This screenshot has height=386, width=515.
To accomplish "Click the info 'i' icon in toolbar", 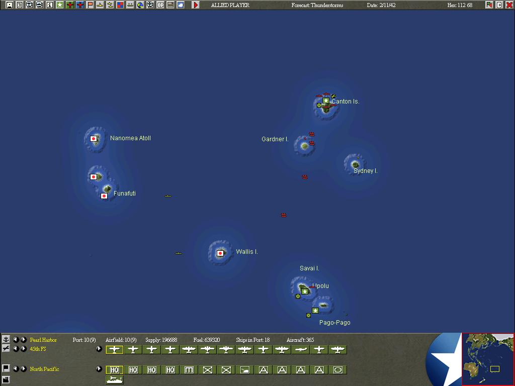I will (x=50, y=5).
